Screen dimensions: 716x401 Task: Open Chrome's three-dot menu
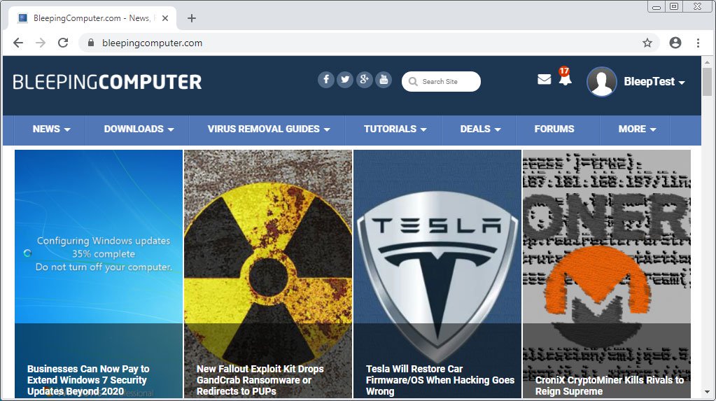[698, 43]
